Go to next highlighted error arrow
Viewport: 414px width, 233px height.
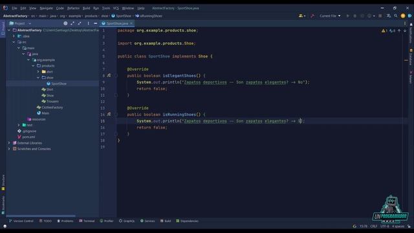(x=405, y=30)
